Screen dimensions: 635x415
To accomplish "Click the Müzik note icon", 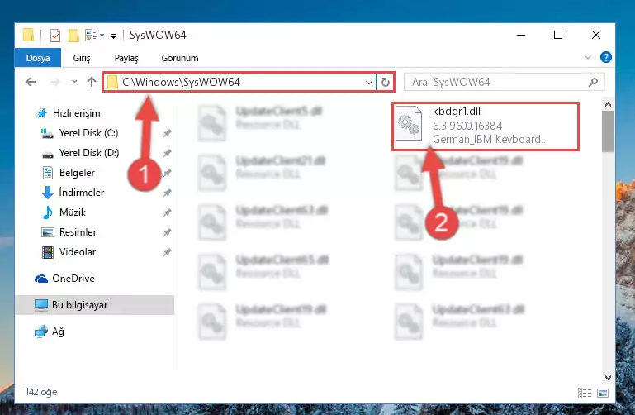I will click(48, 212).
